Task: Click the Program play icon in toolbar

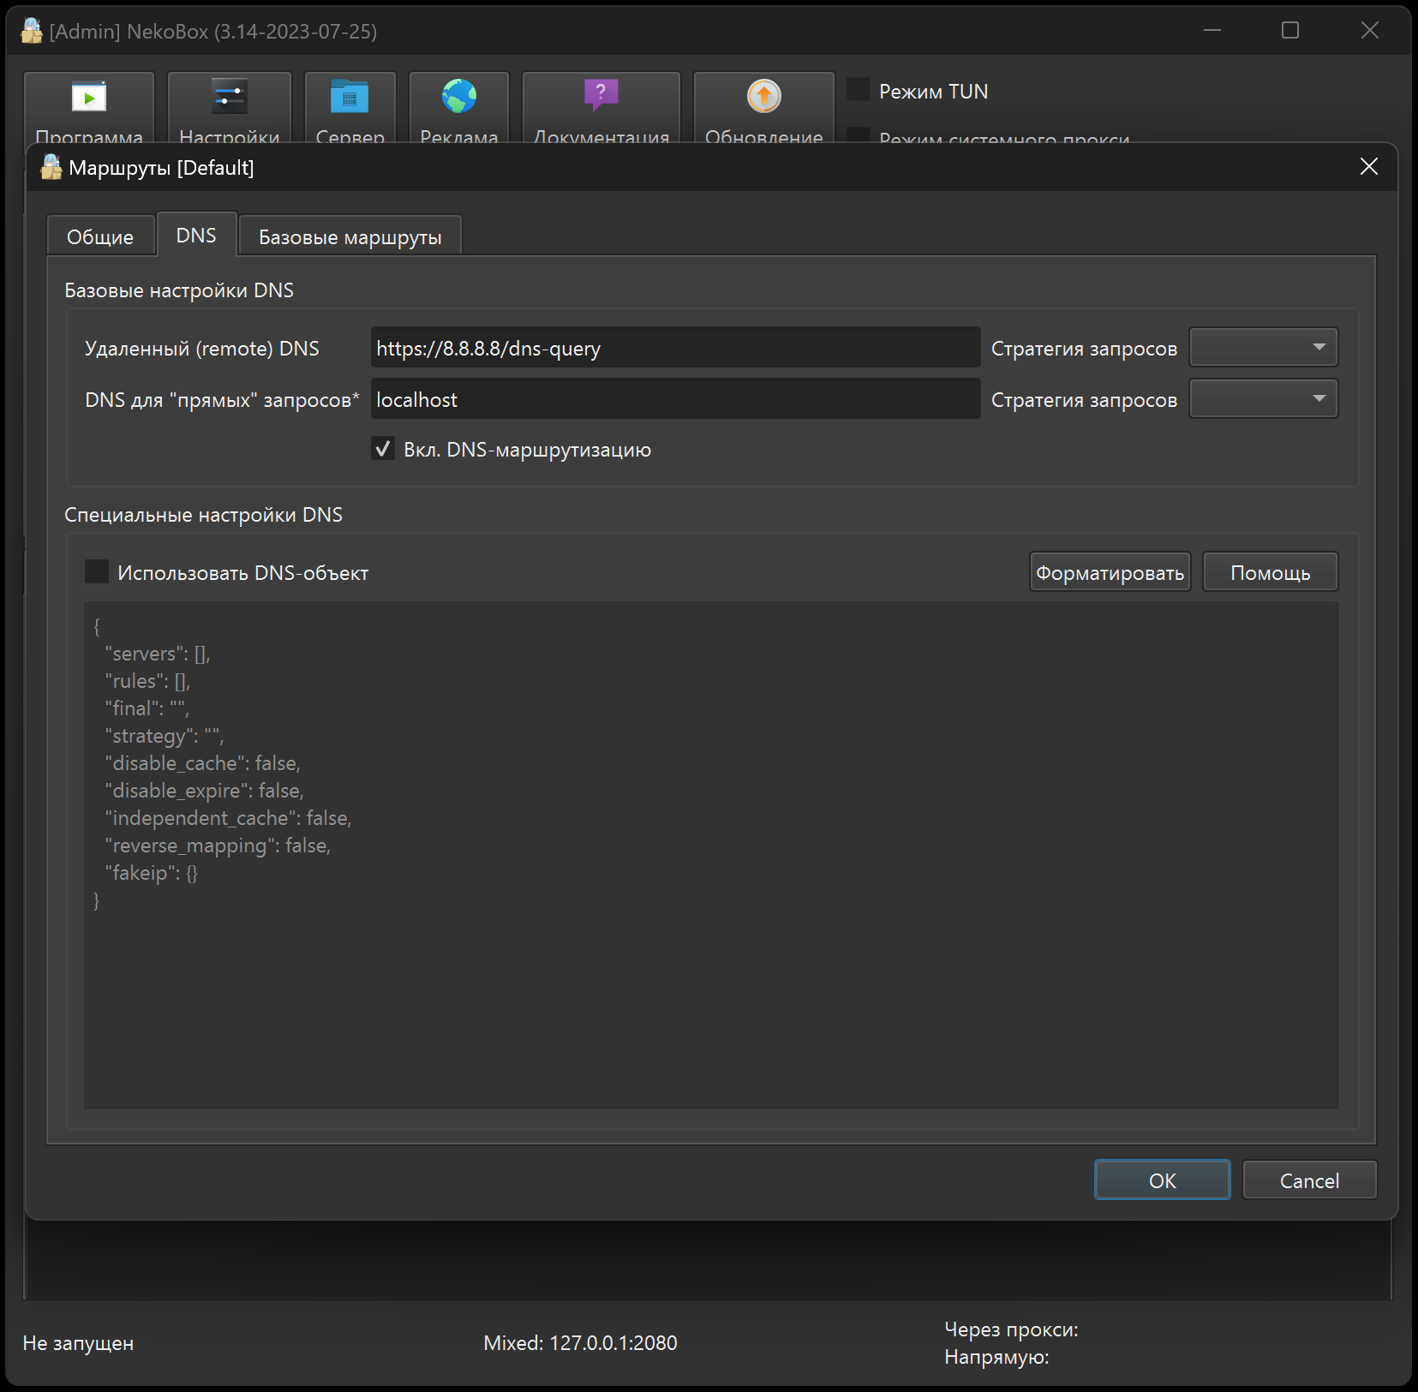Action: point(89,98)
